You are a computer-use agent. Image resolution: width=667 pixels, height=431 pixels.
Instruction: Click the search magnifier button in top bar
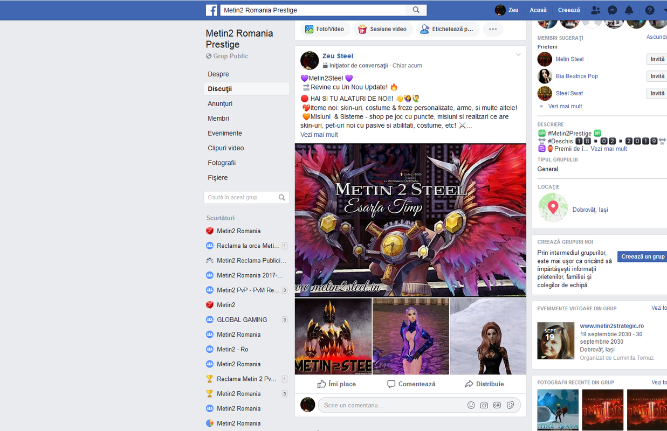(x=416, y=10)
